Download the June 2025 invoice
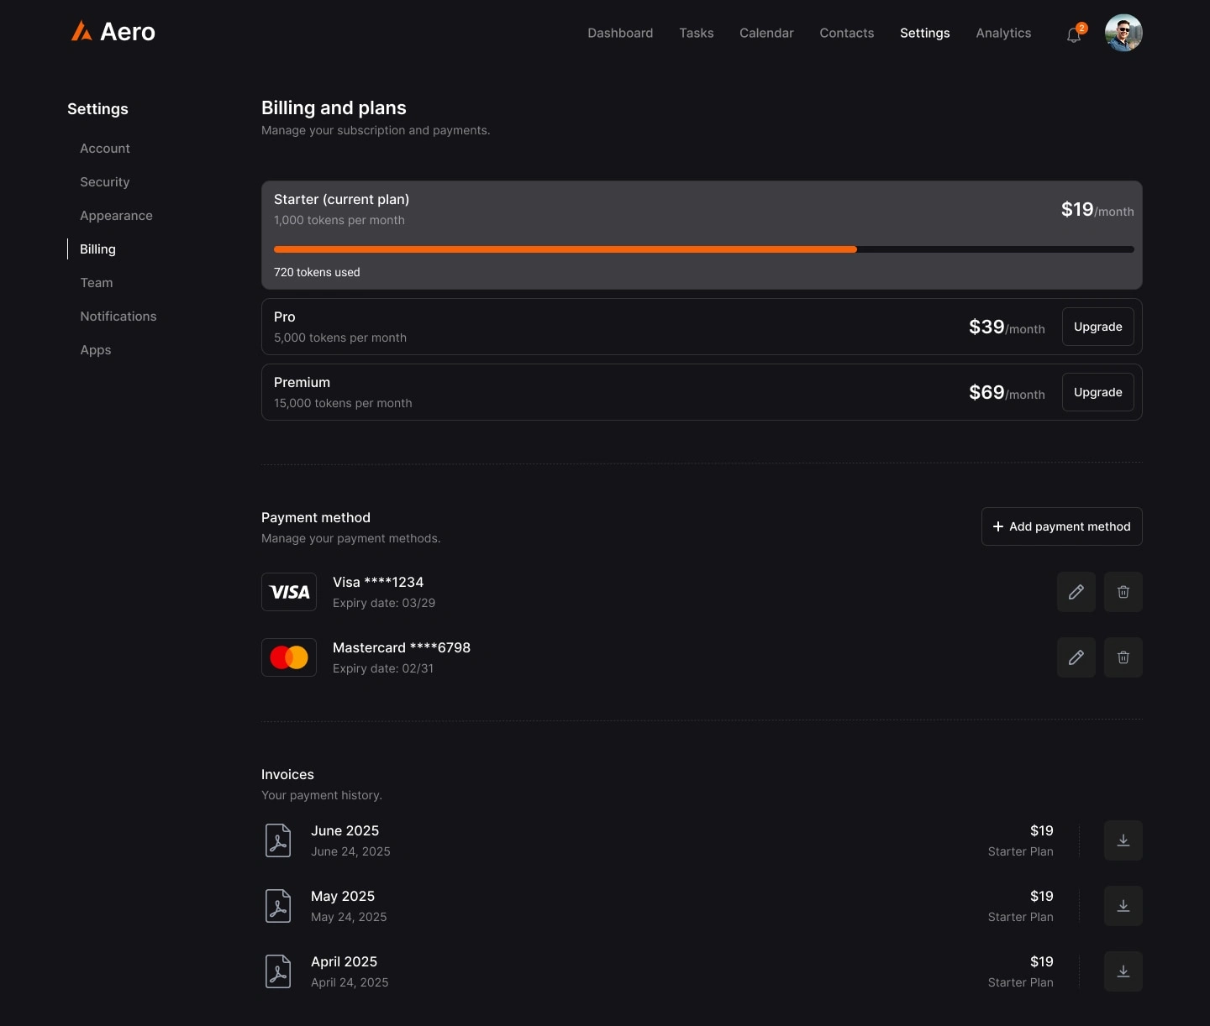1210x1026 pixels. point(1123,840)
